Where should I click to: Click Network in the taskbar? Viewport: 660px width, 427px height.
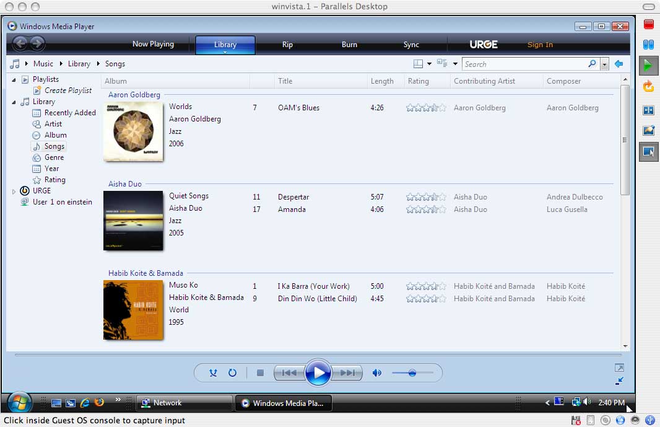tap(185, 403)
